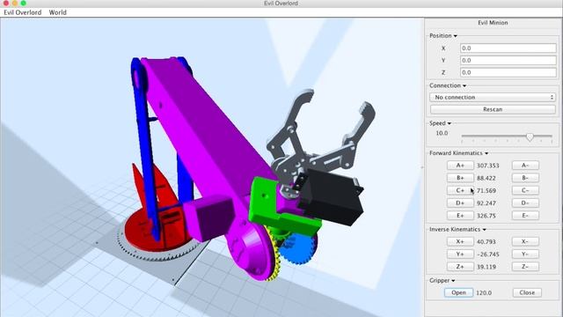Decrease joint E with E-
Screen dimensions: 563x317
[x=525, y=216]
